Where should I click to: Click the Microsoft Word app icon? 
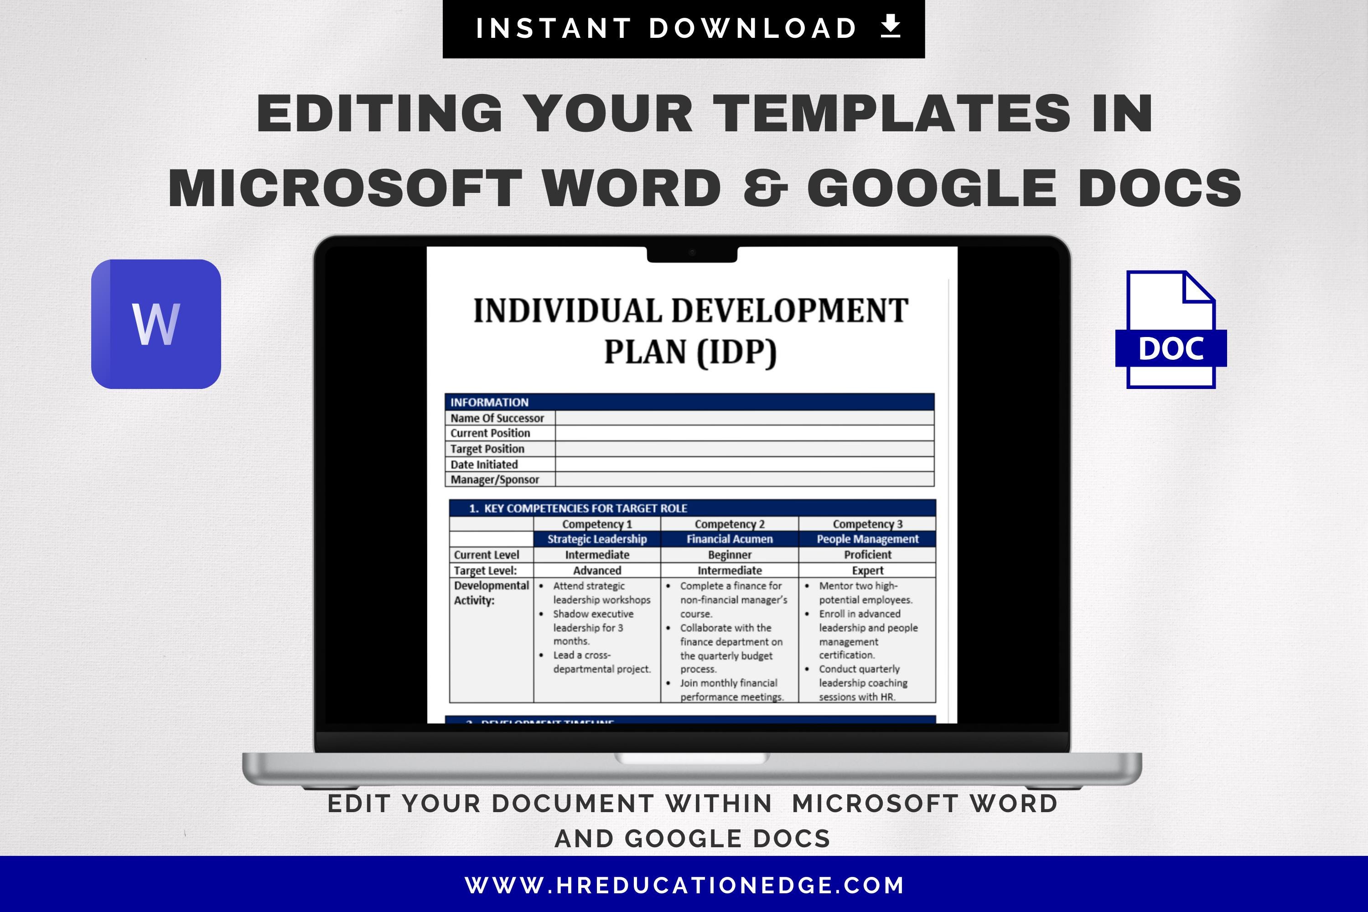[x=156, y=324]
